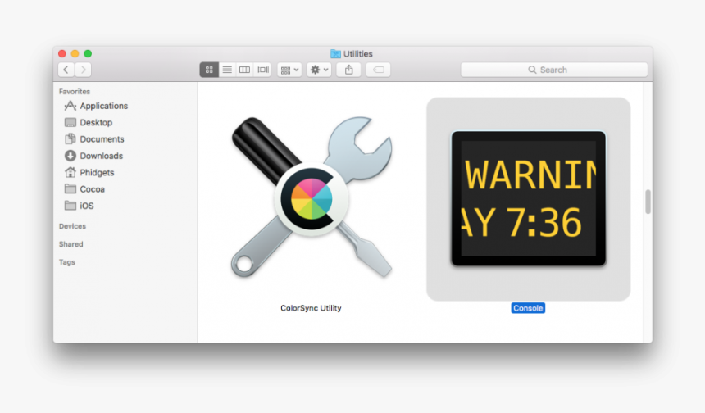Click the Documents sidebar icon
This screenshot has height=413, width=705.
[x=70, y=138]
